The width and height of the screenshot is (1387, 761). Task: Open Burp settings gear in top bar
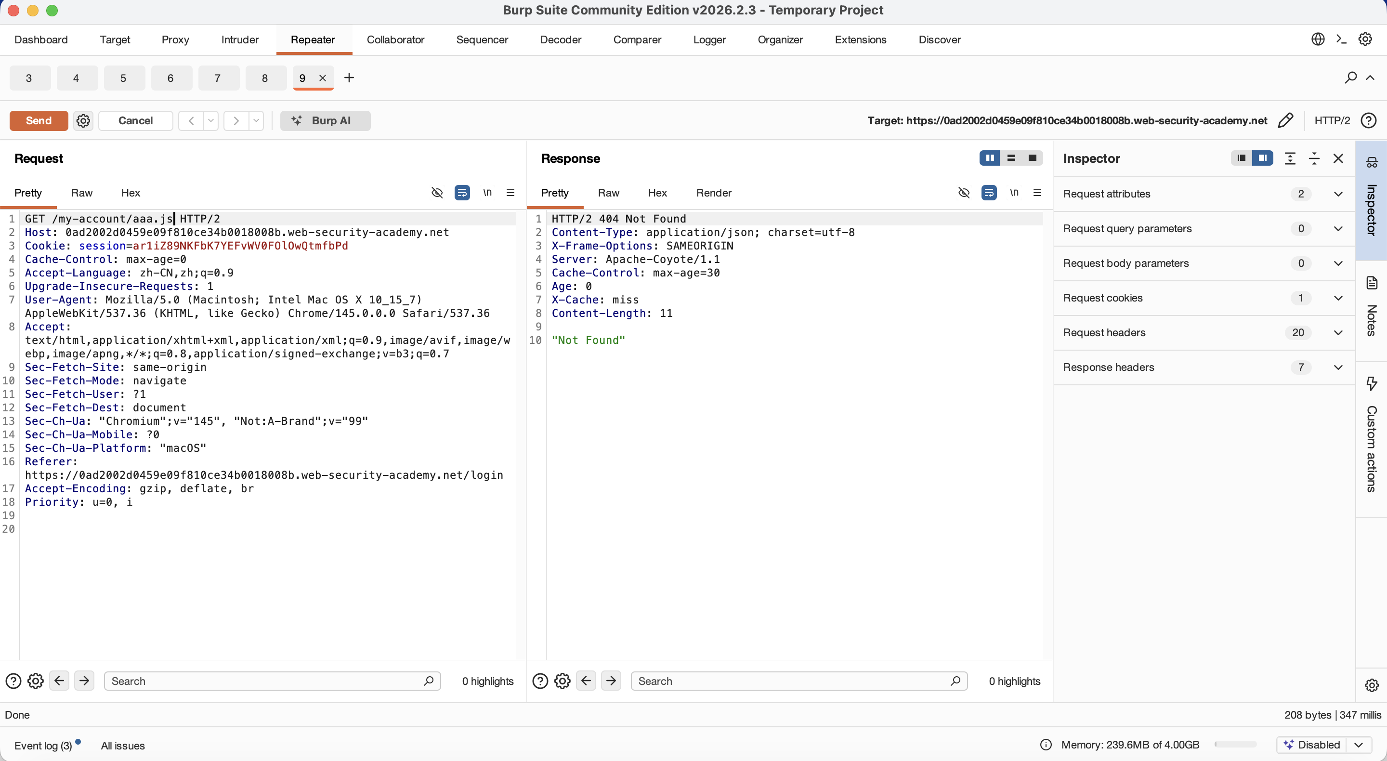1365,39
